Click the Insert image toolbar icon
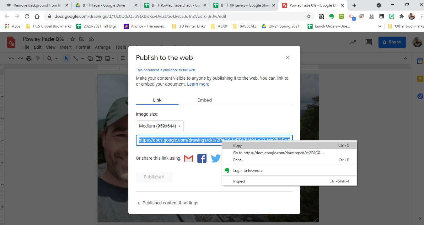Viewport: 424px width, 225px height. click(x=108, y=58)
